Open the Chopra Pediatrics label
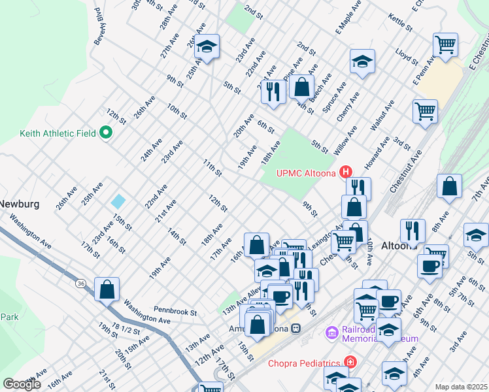This screenshot has width=489, height=392. tap(304, 363)
